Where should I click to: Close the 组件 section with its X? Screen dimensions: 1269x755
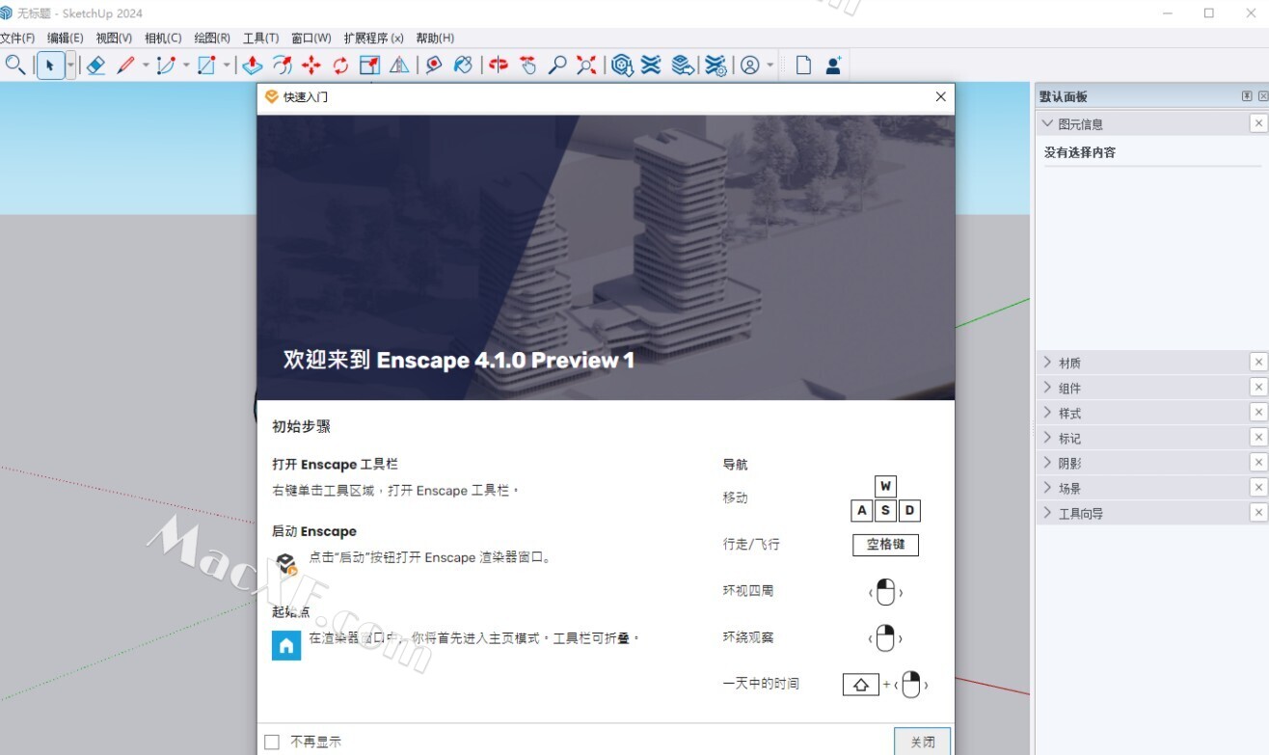(1258, 388)
